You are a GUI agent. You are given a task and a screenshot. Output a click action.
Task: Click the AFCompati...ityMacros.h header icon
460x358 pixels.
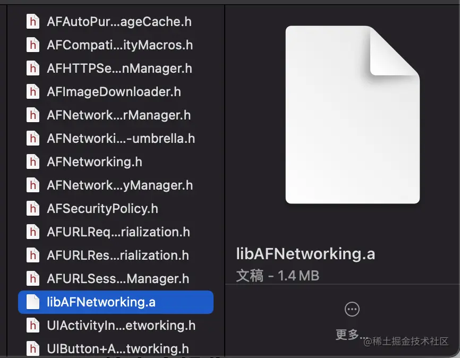[x=33, y=45]
